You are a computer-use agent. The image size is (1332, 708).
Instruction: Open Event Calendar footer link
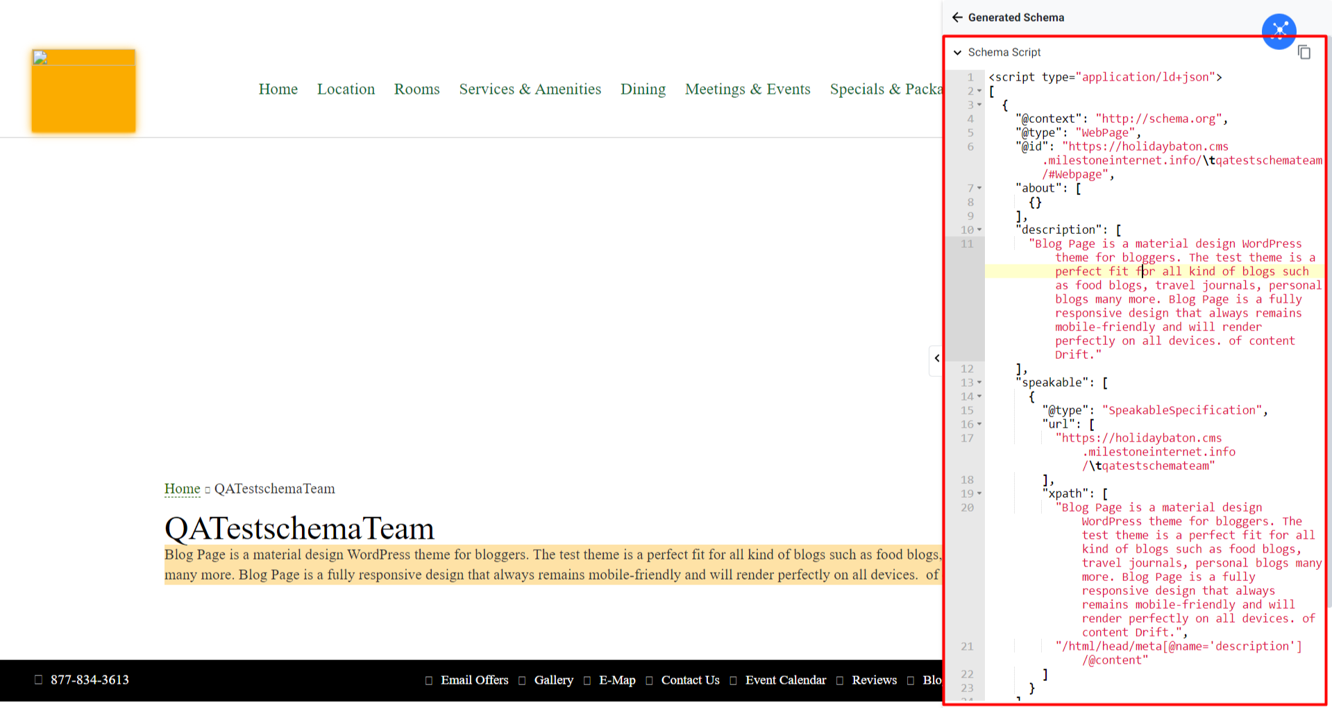[x=786, y=680]
